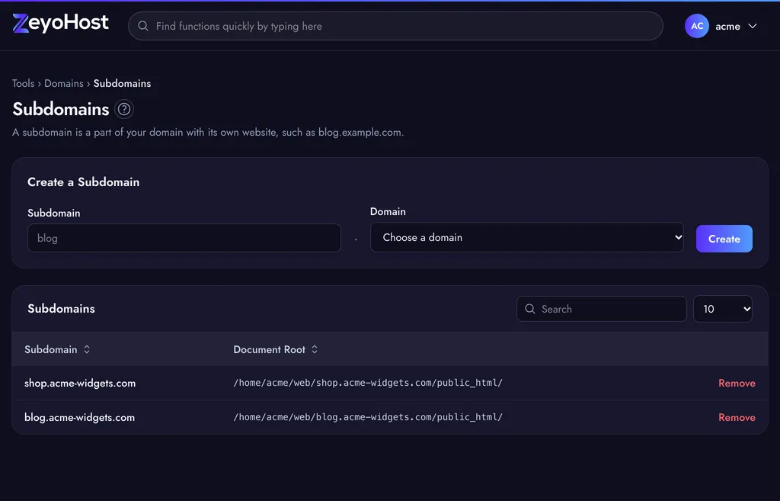Remove the shop.acme-widgets.com subdomain

point(737,383)
